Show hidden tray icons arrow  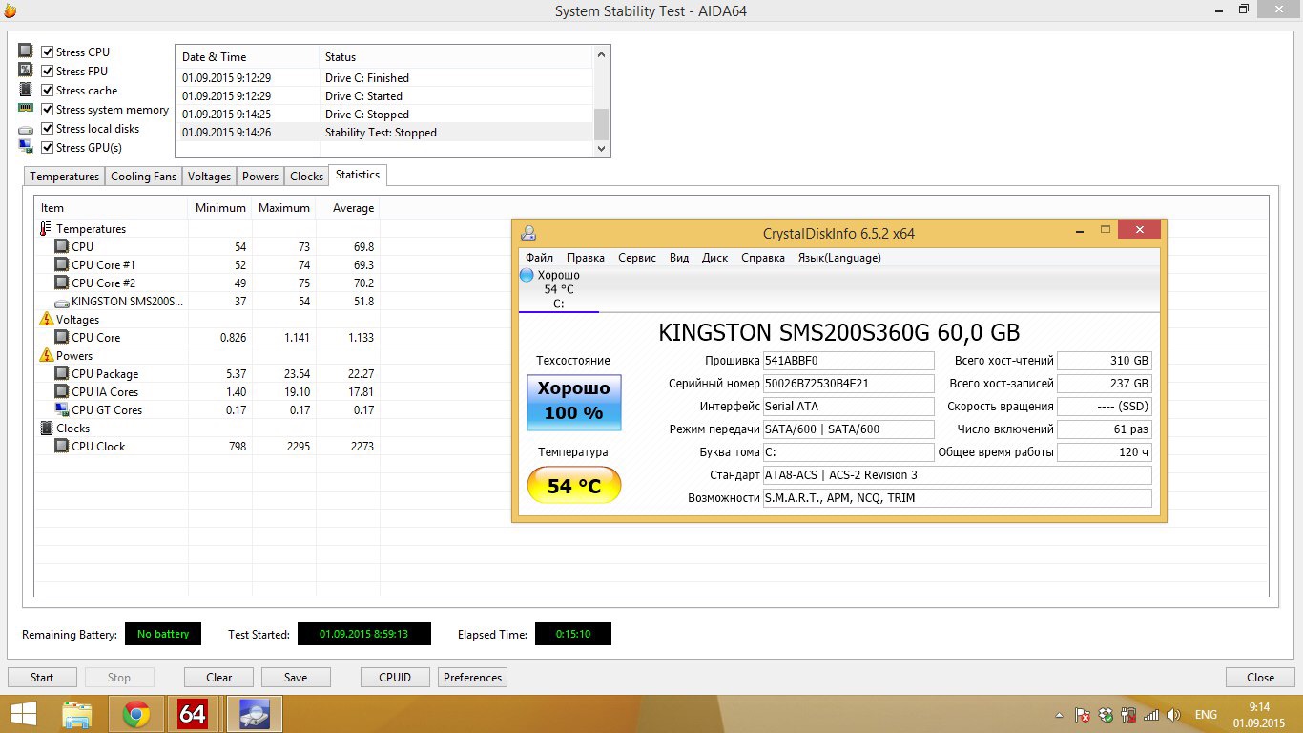(x=1059, y=715)
